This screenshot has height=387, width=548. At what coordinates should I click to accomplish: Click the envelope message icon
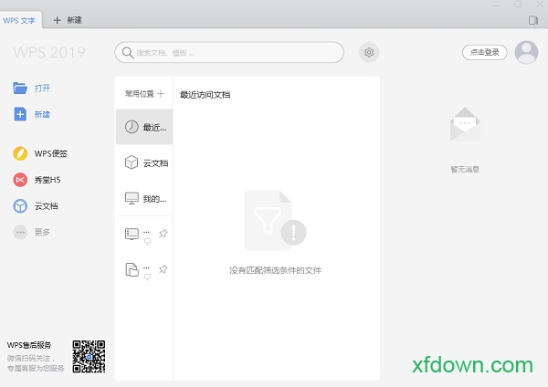(x=465, y=124)
